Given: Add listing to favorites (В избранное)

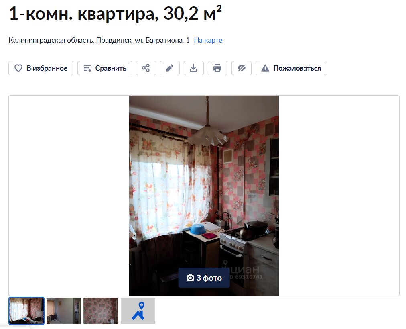Looking at the screenshot, I should [x=41, y=68].
